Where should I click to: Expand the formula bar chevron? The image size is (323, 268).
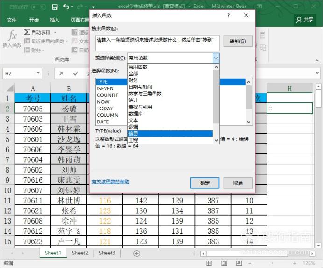point(317,73)
